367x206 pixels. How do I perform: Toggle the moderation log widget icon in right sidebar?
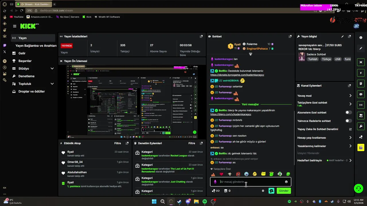[361, 84]
